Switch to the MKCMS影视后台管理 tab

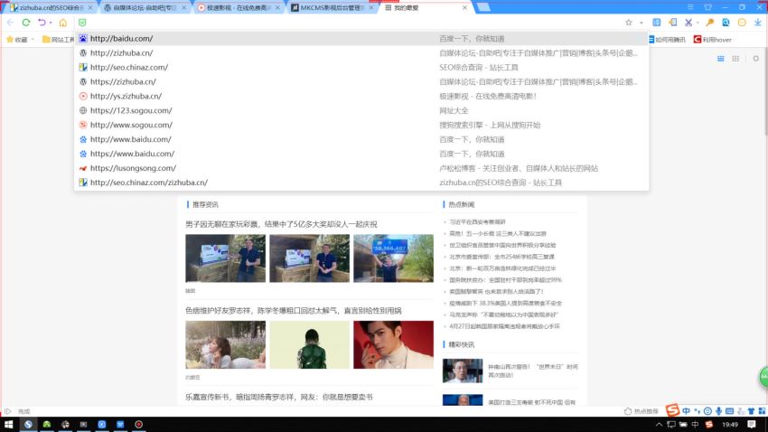331,8
